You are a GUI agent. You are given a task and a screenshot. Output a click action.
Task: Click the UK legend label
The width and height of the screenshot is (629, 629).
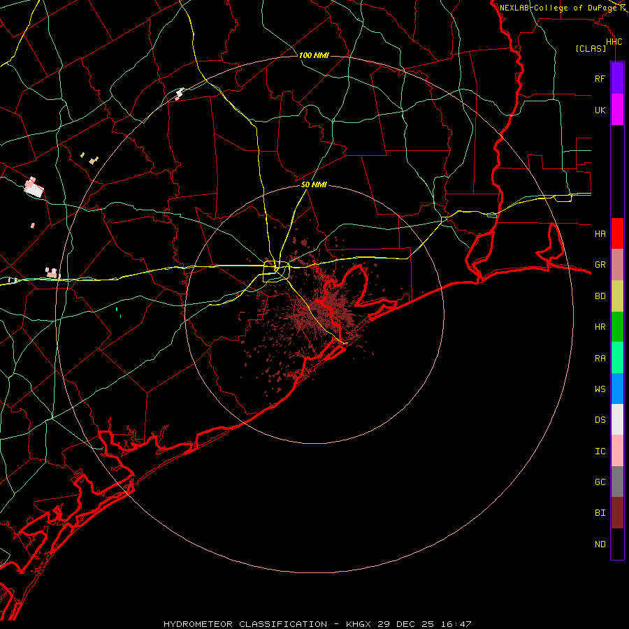(x=600, y=110)
